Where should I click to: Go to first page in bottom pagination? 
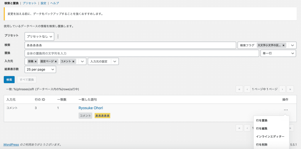239,128
